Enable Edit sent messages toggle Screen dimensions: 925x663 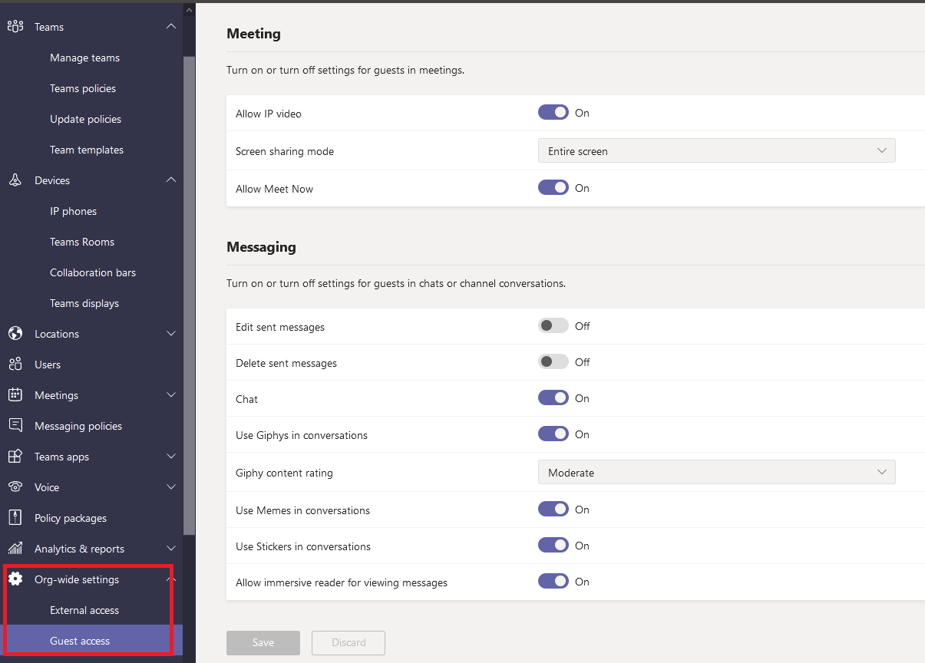[553, 326]
